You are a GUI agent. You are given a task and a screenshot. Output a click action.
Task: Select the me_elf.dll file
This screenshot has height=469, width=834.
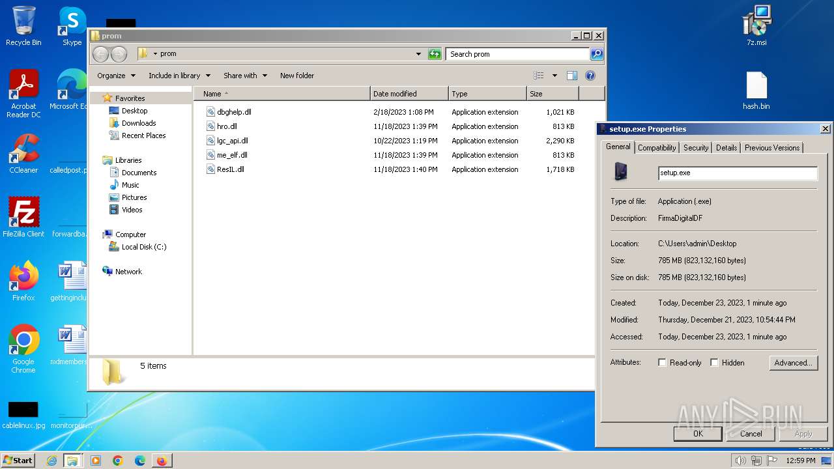click(x=232, y=155)
